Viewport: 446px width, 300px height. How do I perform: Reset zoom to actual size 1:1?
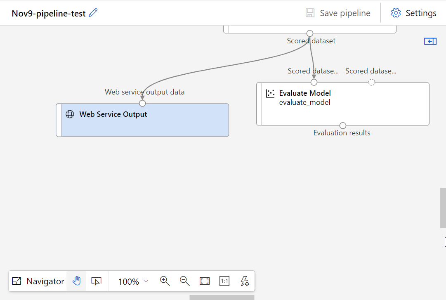point(224,281)
